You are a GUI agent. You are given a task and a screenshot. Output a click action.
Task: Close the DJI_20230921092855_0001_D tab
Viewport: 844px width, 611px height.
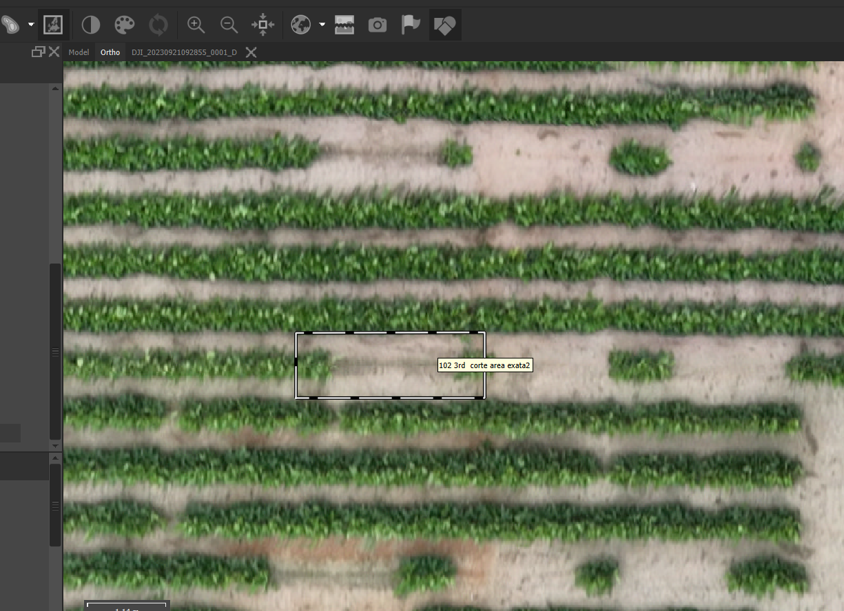click(x=251, y=52)
